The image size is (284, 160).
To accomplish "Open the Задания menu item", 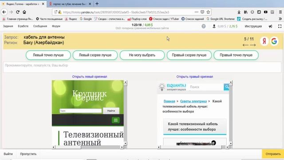I will point(8,26).
